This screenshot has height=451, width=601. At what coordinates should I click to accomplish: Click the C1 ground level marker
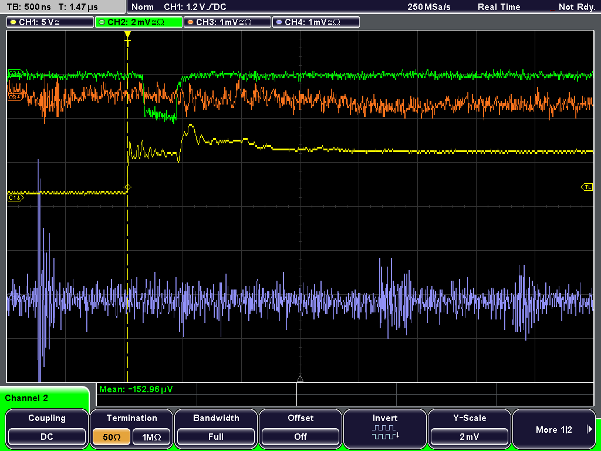15,198
